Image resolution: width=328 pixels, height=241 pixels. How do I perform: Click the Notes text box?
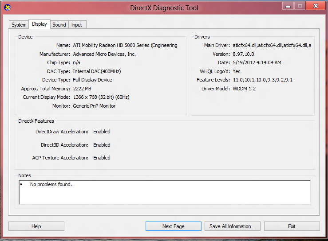tap(165, 192)
